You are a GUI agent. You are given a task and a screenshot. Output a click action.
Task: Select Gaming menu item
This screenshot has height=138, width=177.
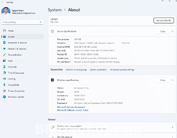(22, 79)
